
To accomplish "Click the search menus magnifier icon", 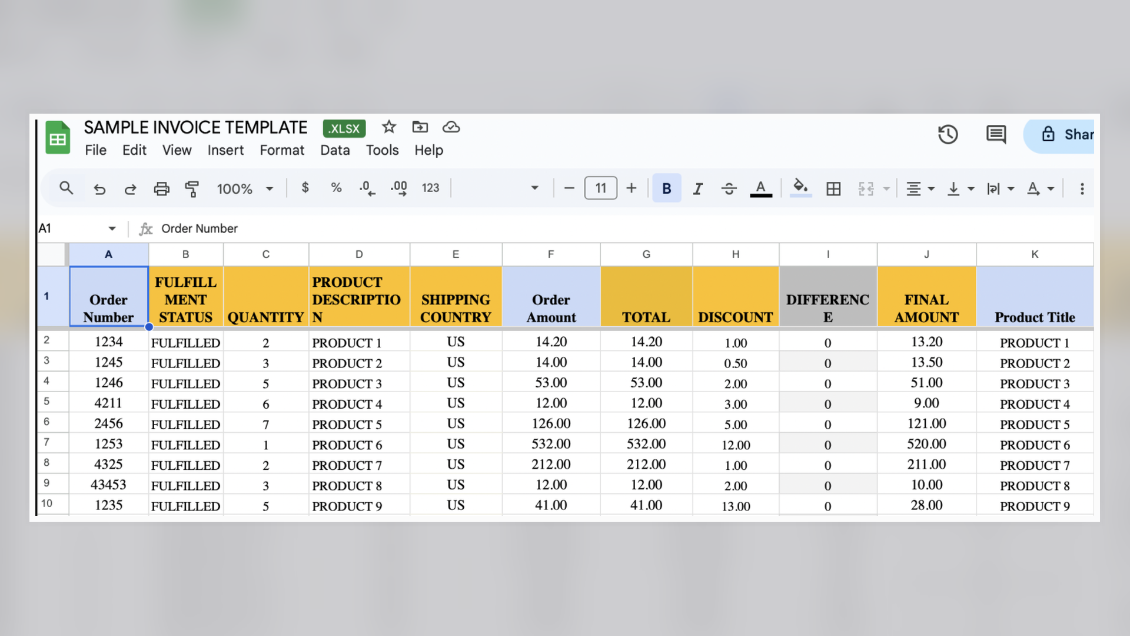I will pyautogui.click(x=66, y=188).
